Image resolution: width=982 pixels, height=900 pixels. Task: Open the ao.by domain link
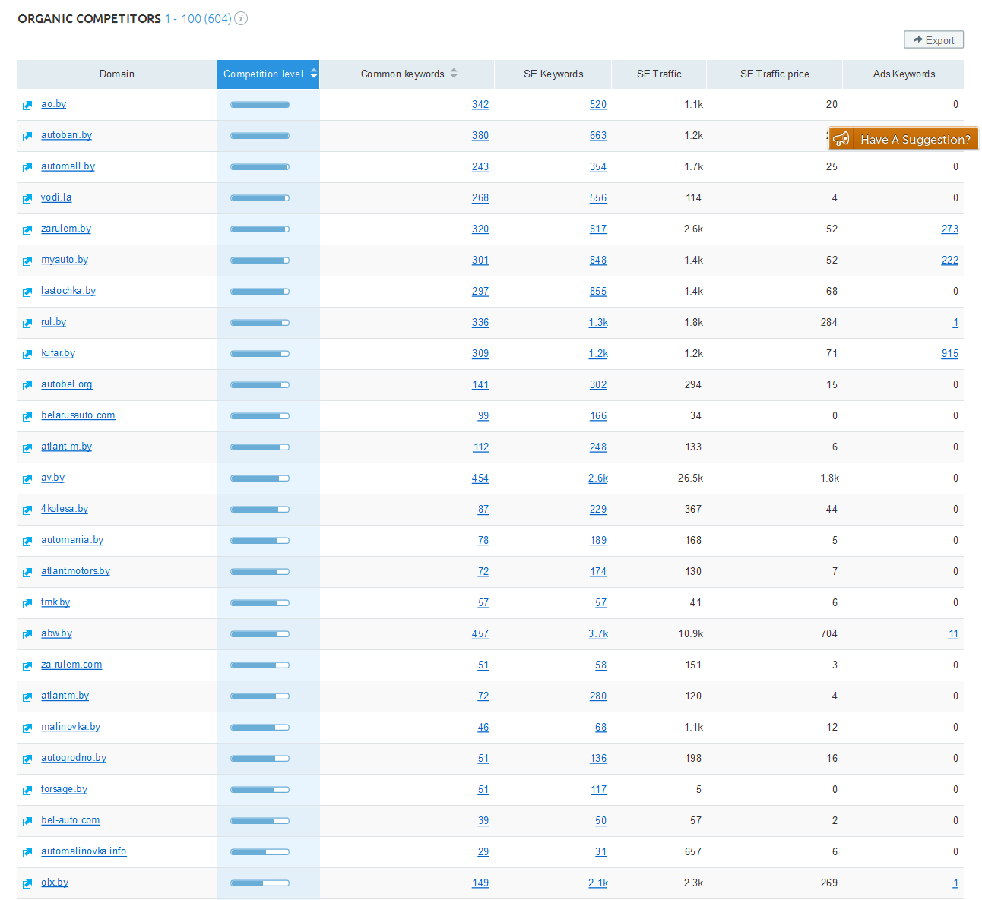[53, 104]
